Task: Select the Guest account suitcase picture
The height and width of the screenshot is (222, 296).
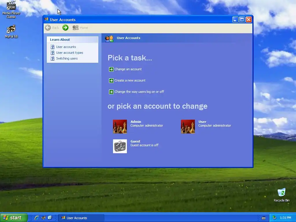Action: pos(120,146)
